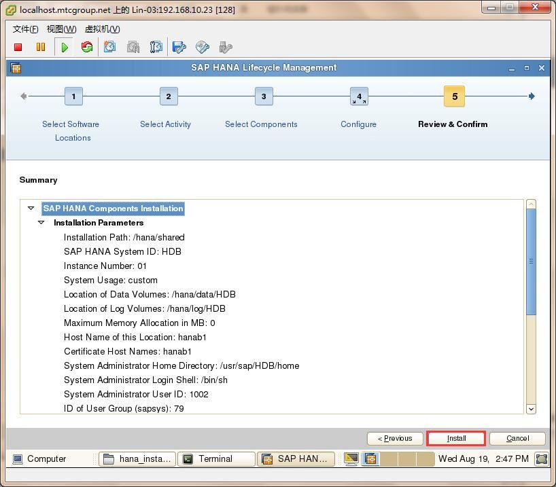This screenshot has height=487, width=556.
Task: Select SAP HANA Components Installation tree item
Action: click(113, 209)
